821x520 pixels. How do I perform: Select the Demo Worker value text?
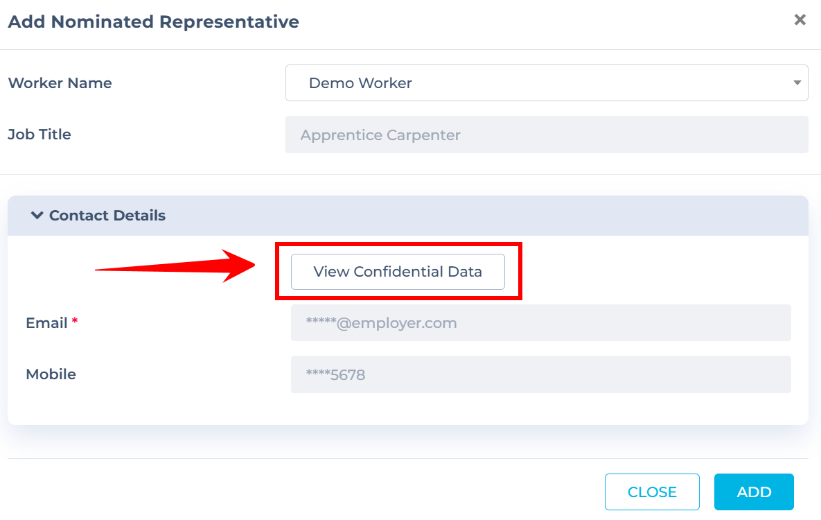[x=360, y=83]
